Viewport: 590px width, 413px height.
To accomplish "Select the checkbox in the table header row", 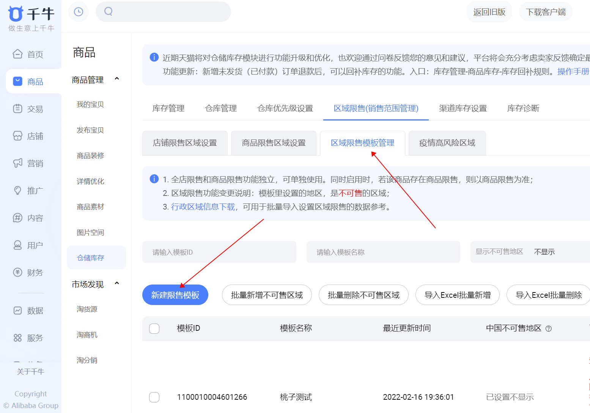I will click(x=154, y=329).
